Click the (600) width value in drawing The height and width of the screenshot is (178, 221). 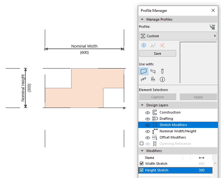pyautogui.click(x=84, y=53)
